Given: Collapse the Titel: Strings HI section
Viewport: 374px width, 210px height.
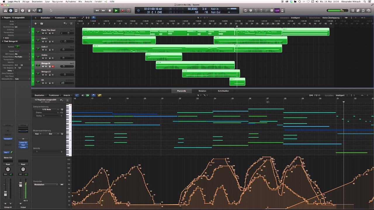Looking at the screenshot, I should coord(2,41).
